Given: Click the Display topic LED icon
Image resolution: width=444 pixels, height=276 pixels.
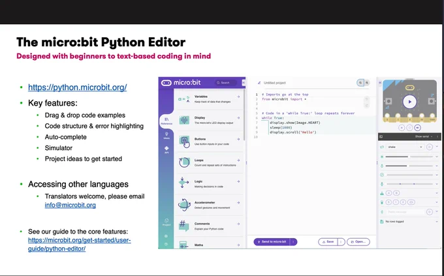Looking at the screenshot, I should click(x=184, y=120).
